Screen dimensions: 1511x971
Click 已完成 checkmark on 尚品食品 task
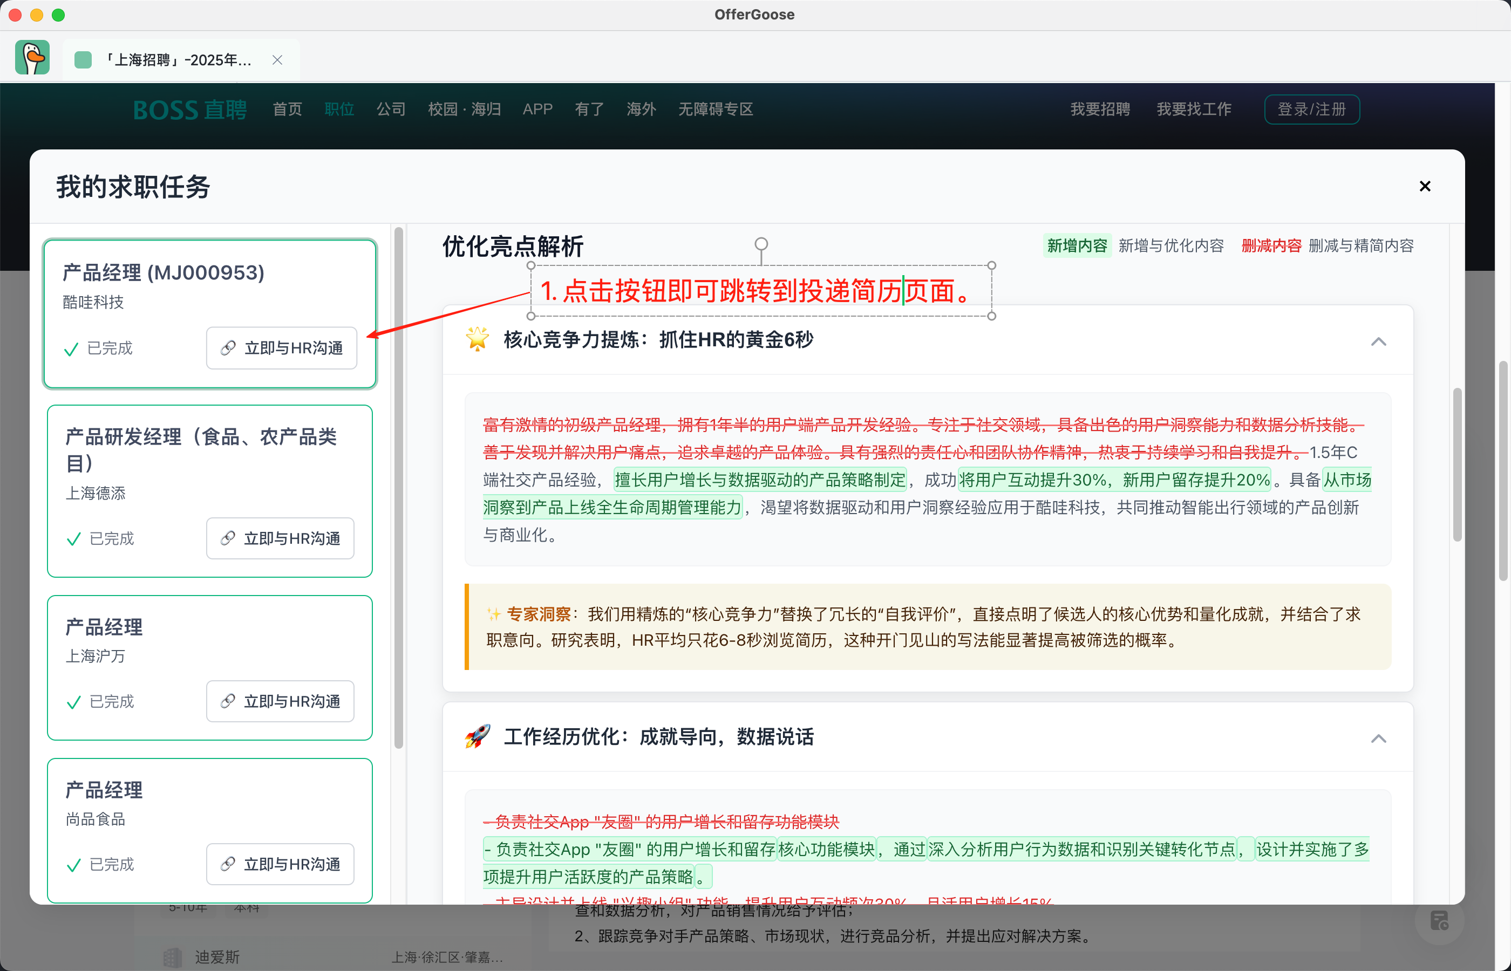(x=74, y=864)
